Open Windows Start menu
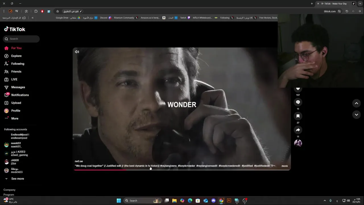The width and height of the screenshot is (364, 205). (x=119, y=200)
